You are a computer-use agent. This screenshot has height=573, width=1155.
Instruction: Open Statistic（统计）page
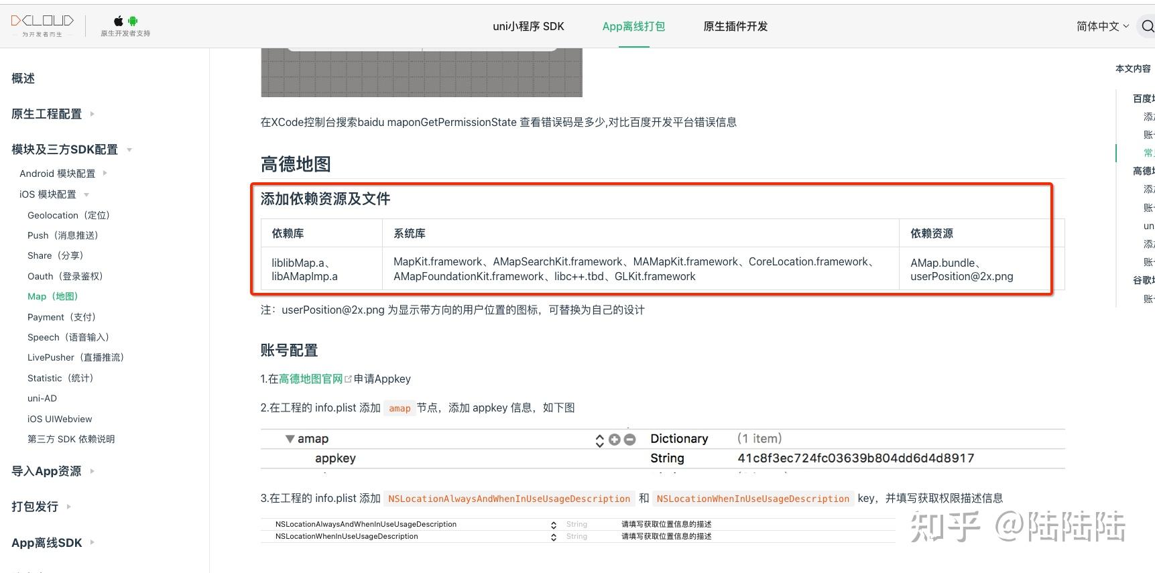point(60,378)
